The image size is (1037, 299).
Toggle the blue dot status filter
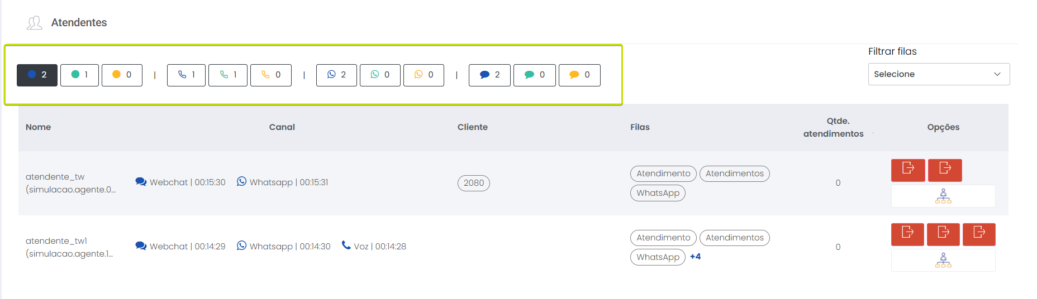37,75
